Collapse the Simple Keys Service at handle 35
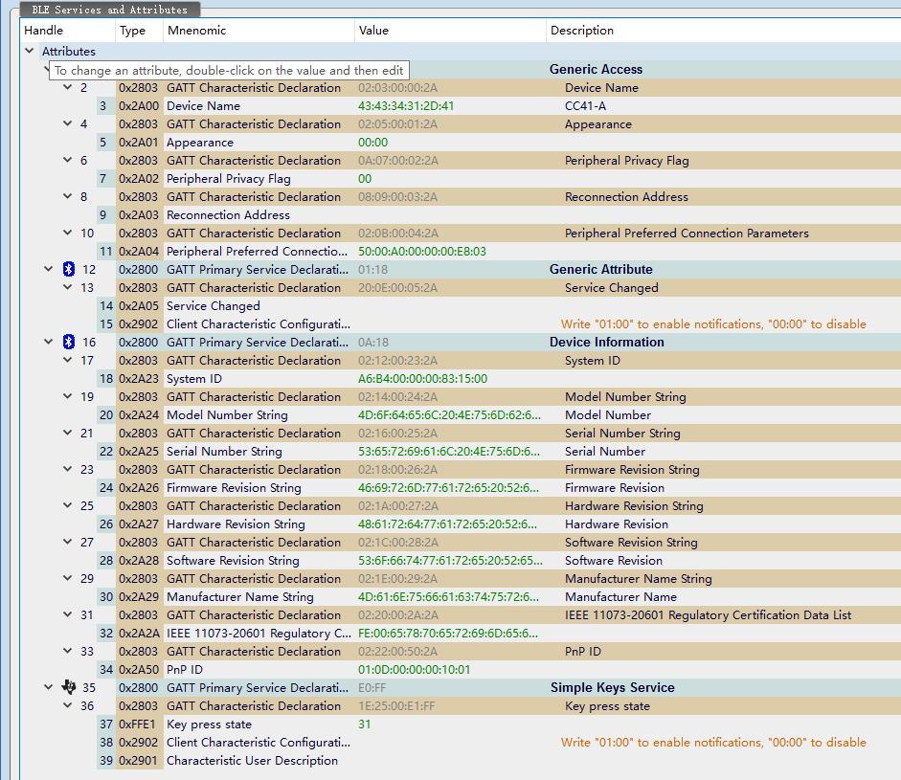901x780 pixels. pyautogui.click(x=49, y=688)
